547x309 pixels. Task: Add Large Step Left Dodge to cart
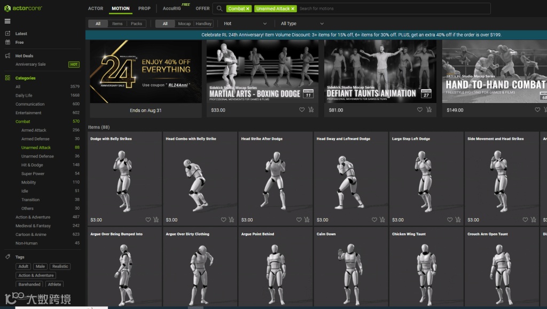pyautogui.click(x=458, y=220)
